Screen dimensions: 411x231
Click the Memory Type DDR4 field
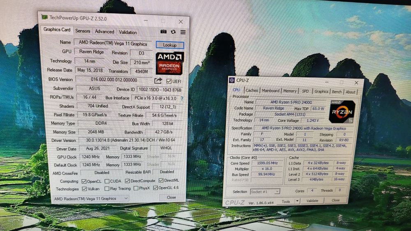tap(101, 123)
